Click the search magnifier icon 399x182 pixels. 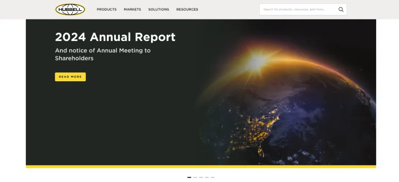point(341,9)
